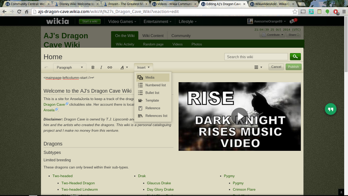Open the Contribute dropdown
Screen dimensions: 348x196
(272, 35)
